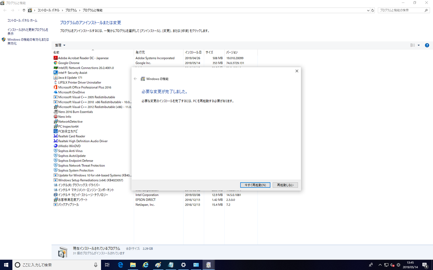Click the 再起動しない button
This screenshot has height=270, width=433.
coord(285,185)
